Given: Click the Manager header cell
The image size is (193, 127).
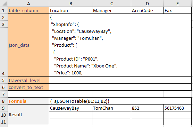Looking at the screenshot, I should pos(112,10).
